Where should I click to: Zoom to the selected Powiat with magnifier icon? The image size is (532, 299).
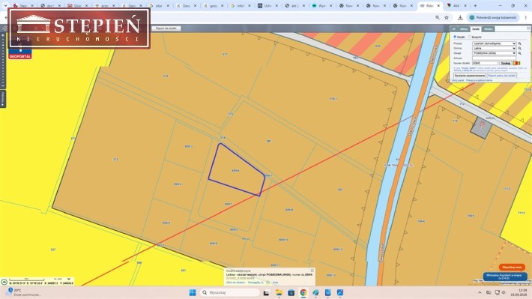click(x=519, y=43)
